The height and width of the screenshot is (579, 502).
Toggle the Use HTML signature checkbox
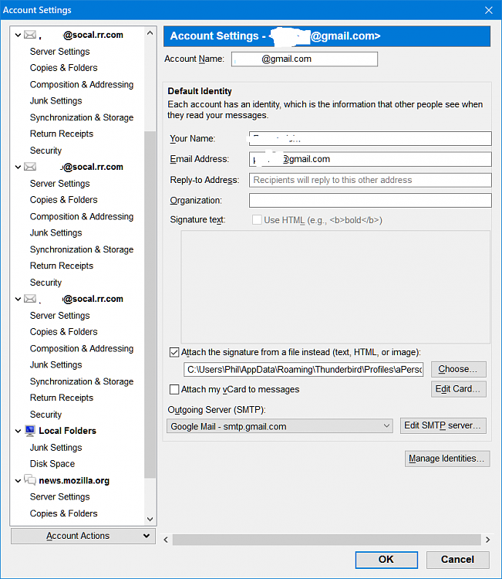pos(257,220)
